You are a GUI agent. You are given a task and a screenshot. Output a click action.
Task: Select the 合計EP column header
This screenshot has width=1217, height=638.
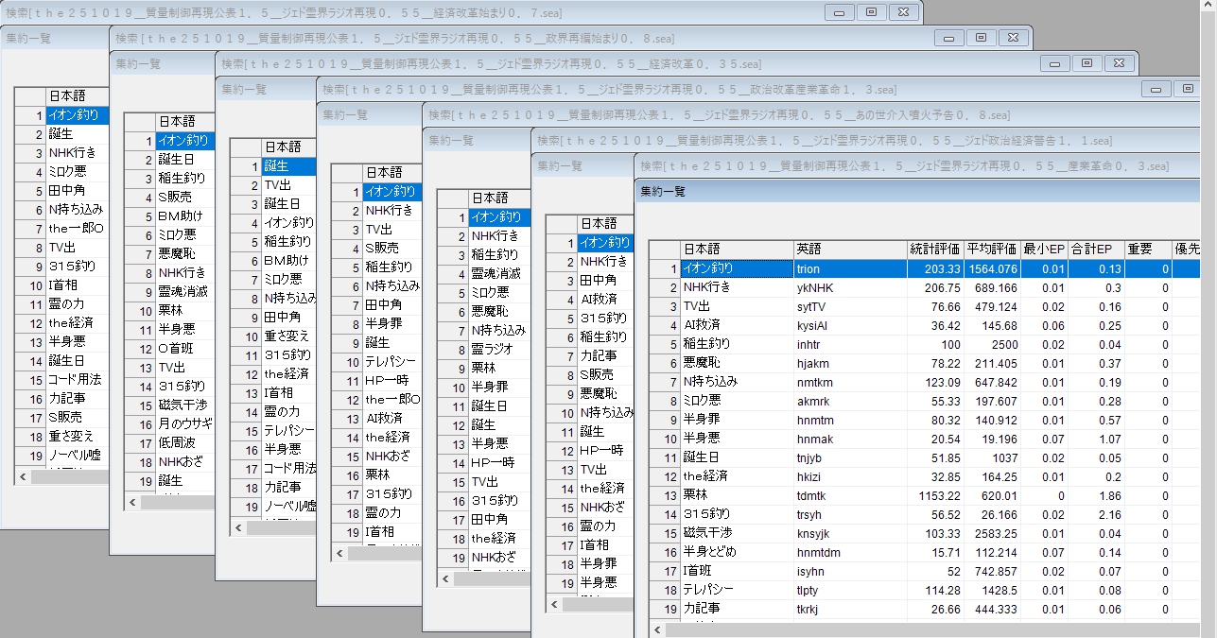point(1091,250)
